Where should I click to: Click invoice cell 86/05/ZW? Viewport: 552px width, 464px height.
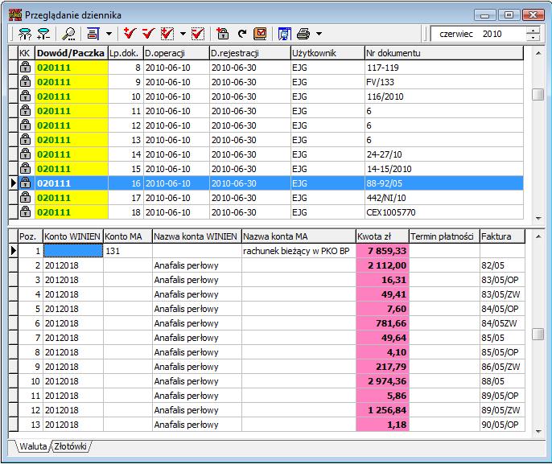pos(502,367)
